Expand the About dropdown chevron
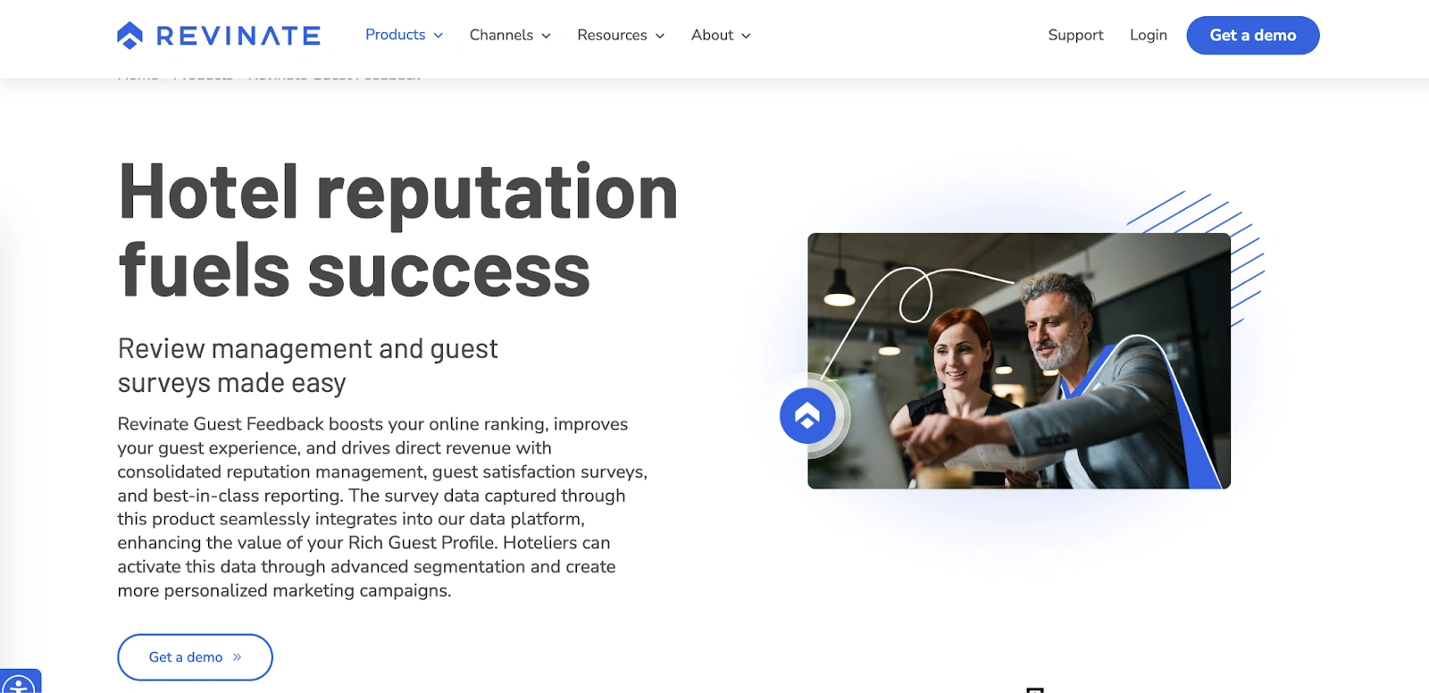The width and height of the screenshot is (1429, 693). [x=746, y=36]
